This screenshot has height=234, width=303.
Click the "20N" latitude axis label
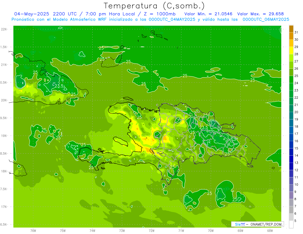click(x=4, y=100)
